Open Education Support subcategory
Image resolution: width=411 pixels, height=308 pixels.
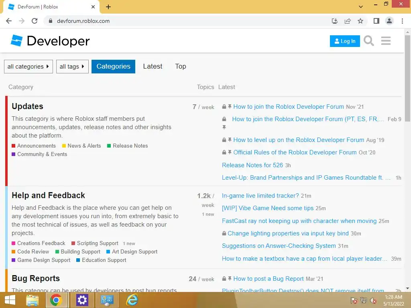point(104,260)
